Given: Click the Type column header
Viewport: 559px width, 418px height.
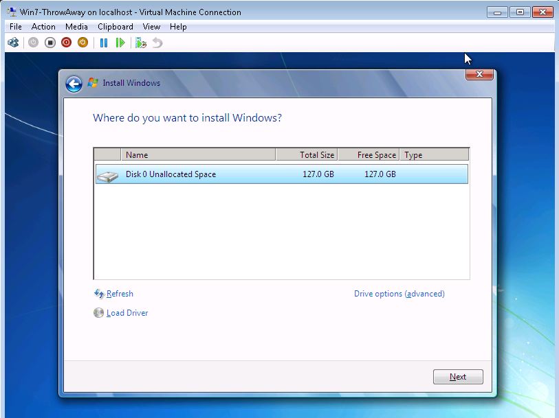Looking at the screenshot, I should pyautogui.click(x=434, y=154).
